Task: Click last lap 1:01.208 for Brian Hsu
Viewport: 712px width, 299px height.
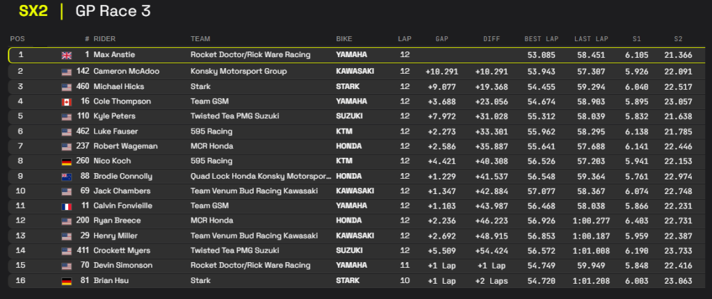Action: (x=591, y=282)
